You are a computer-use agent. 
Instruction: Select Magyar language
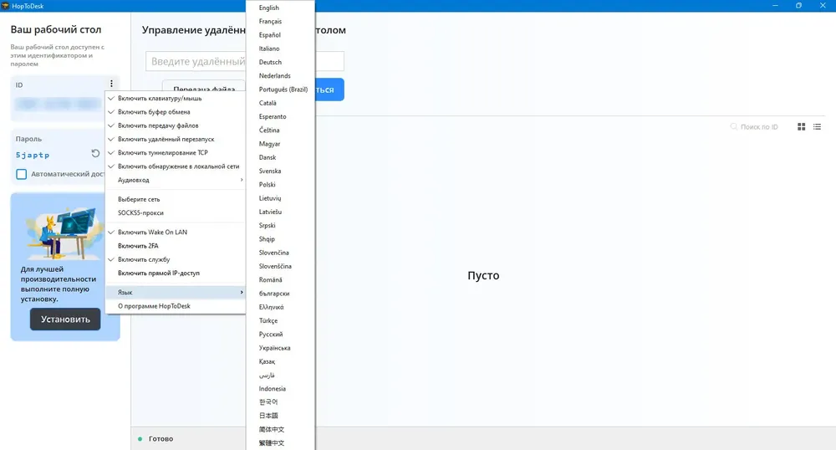point(280,143)
